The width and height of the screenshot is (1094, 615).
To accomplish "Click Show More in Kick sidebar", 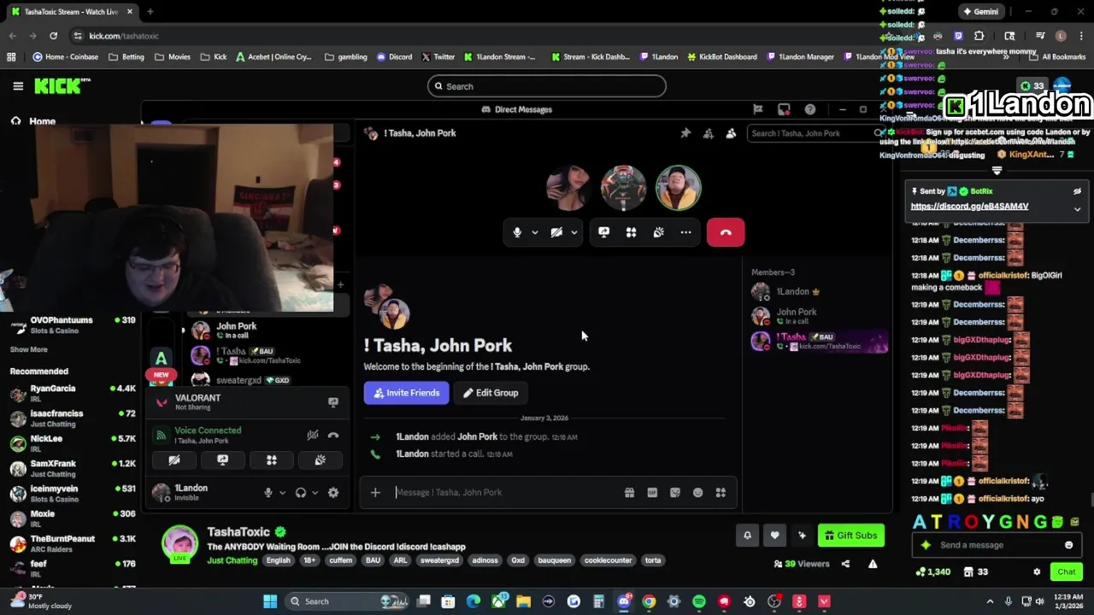I will pyautogui.click(x=29, y=349).
